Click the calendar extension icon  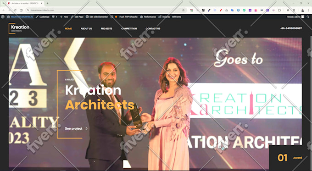point(191,10)
